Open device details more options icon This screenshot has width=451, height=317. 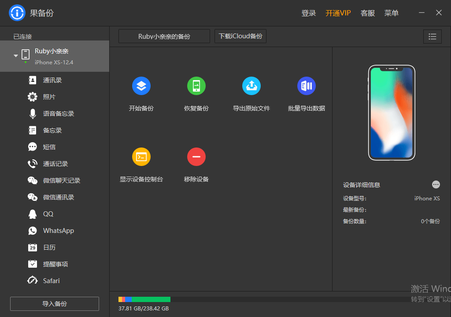(436, 184)
